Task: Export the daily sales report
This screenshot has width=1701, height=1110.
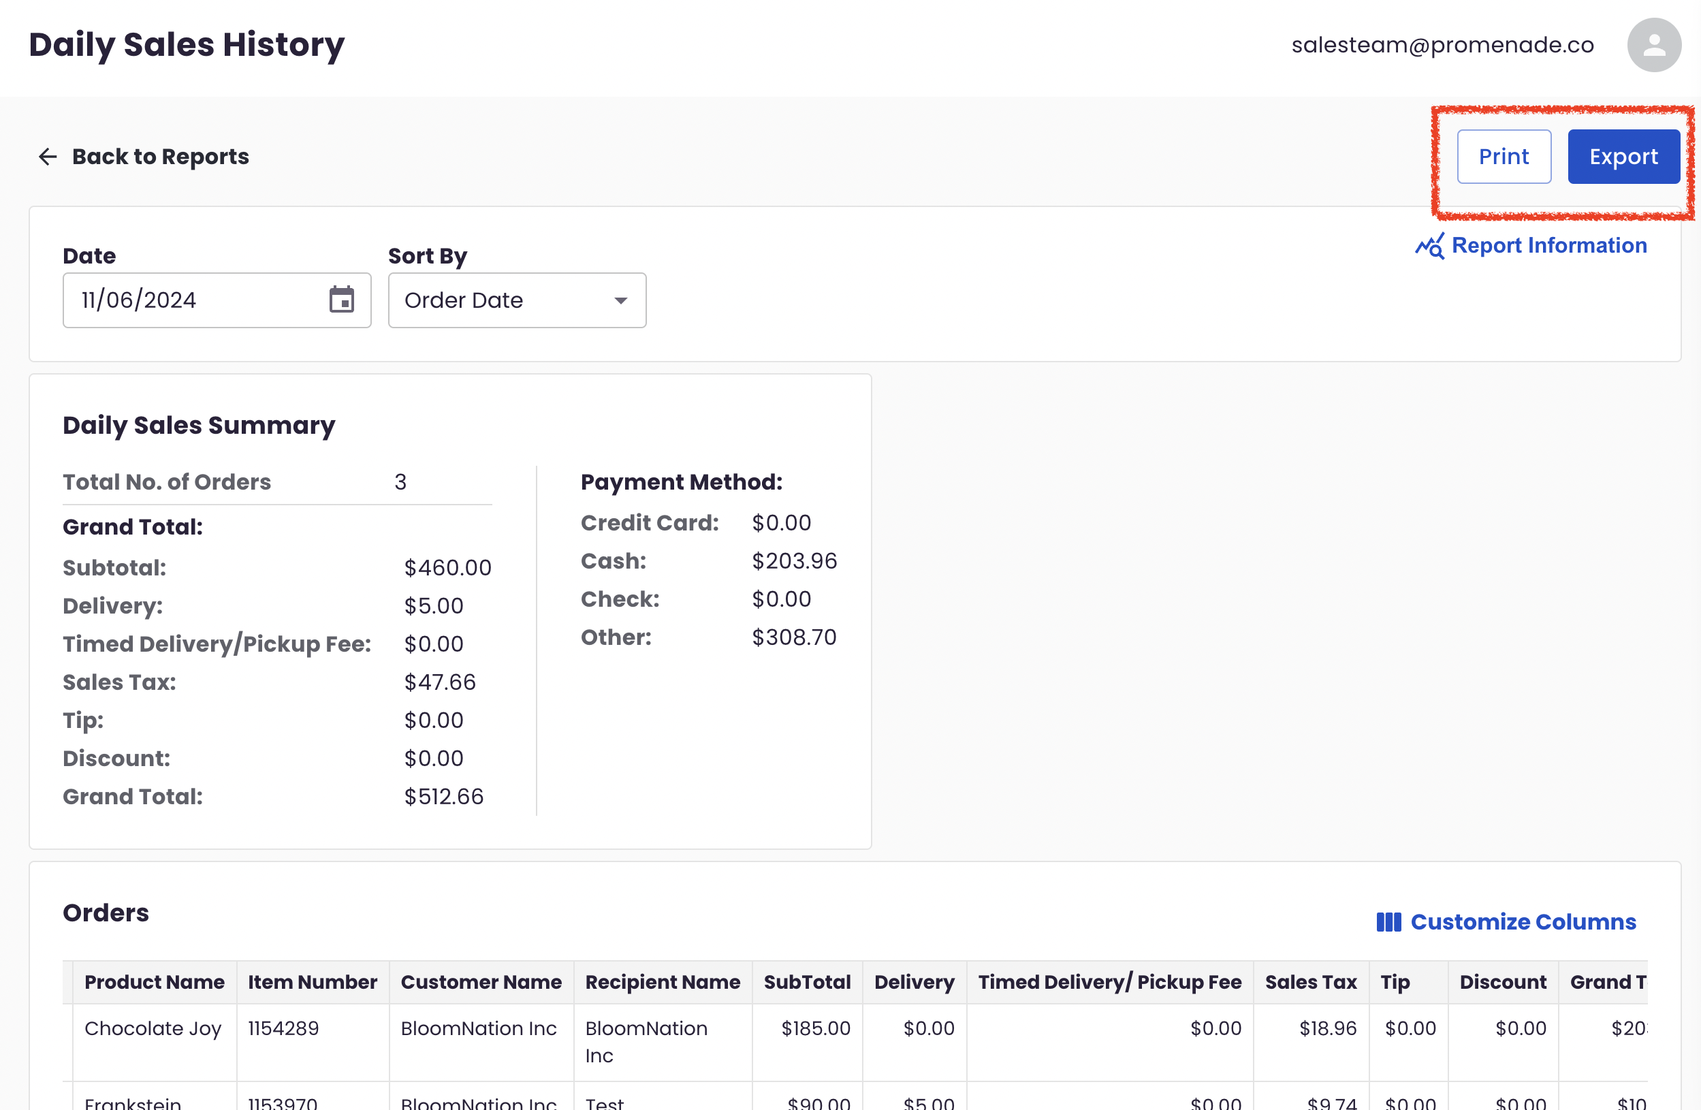Action: click(x=1623, y=157)
